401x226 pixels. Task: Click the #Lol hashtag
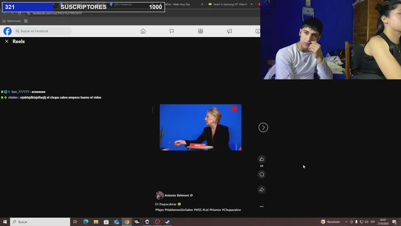coord(206,210)
